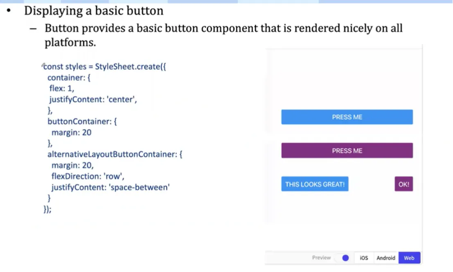
Task: Click the 'Button provides a basic button' description text
Action: tap(223, 35)
